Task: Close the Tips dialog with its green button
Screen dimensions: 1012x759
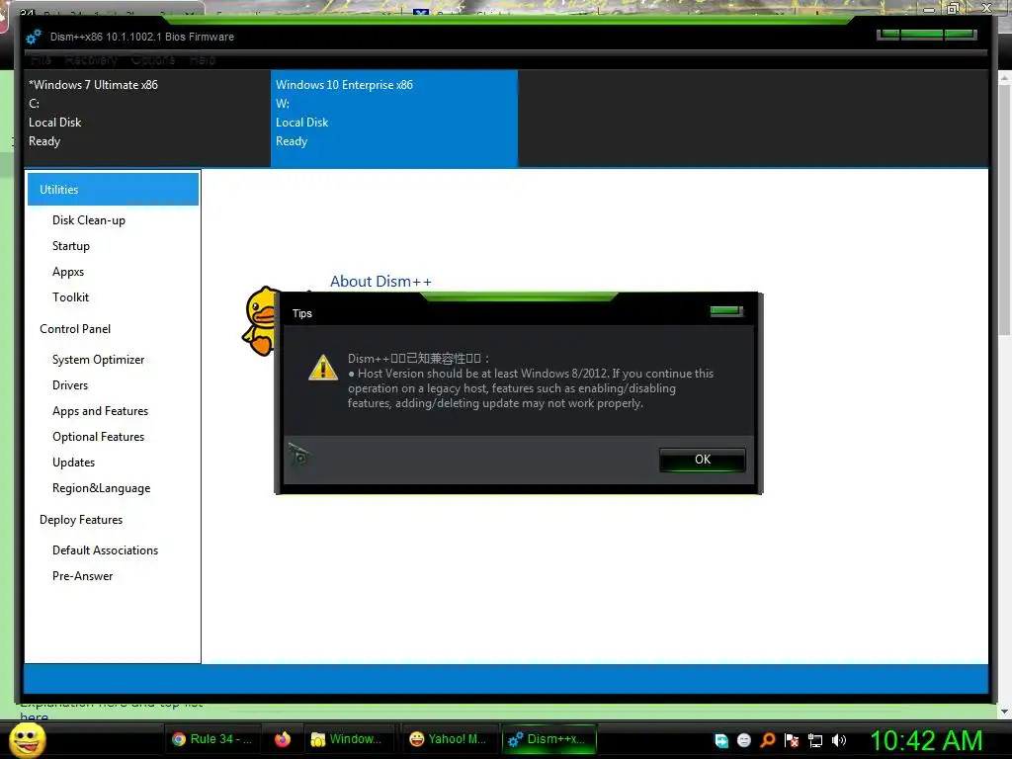Action: pyautogui.click(x=726, y=311)
